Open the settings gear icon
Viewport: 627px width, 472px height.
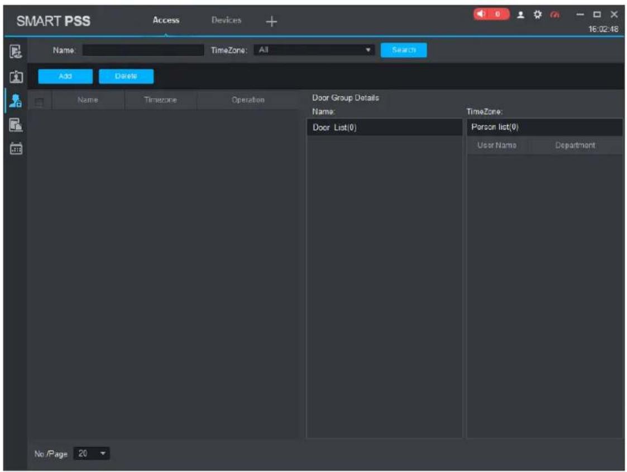coord(538,15)
